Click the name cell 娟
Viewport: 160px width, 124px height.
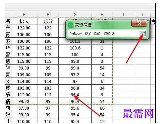tap(8, 115)
